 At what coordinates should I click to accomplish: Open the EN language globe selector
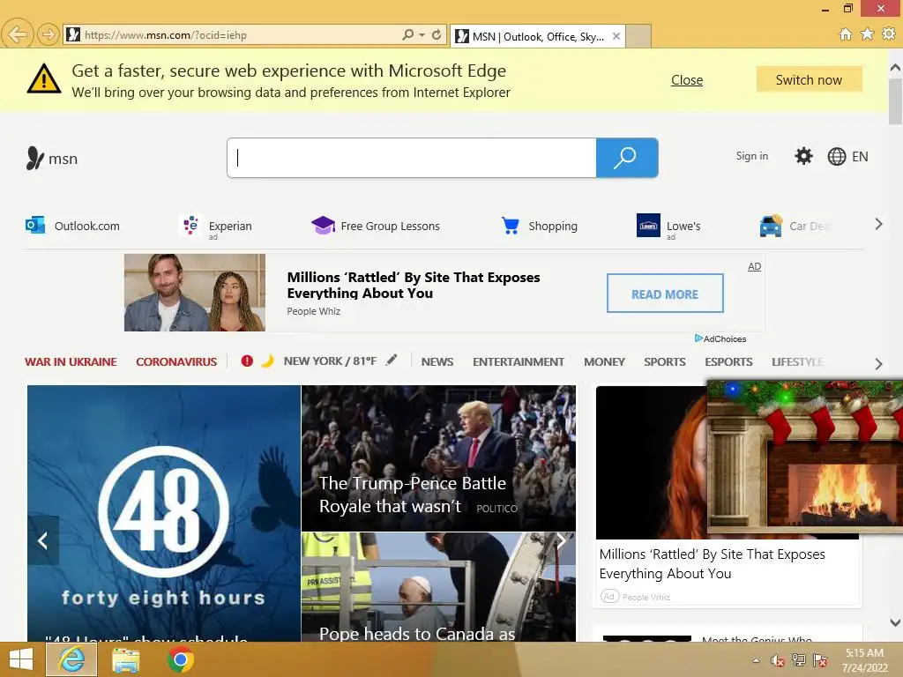coord(847,157)
